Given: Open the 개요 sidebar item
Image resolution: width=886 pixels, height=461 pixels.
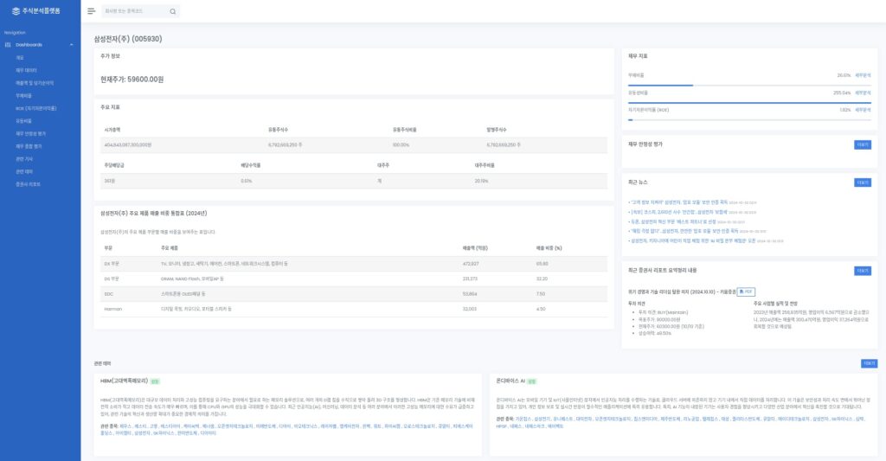Looking at the screenshot, I should [20, 58].
